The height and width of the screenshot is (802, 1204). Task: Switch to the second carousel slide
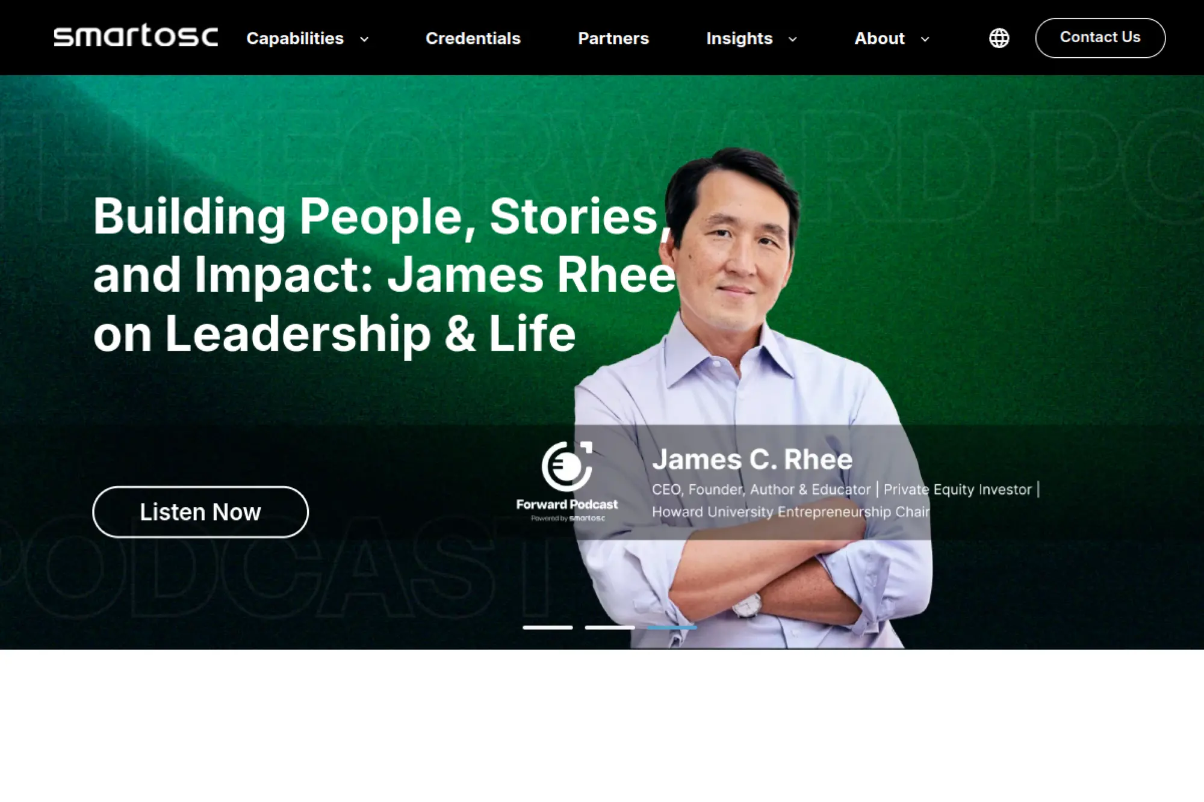[610, 627]
